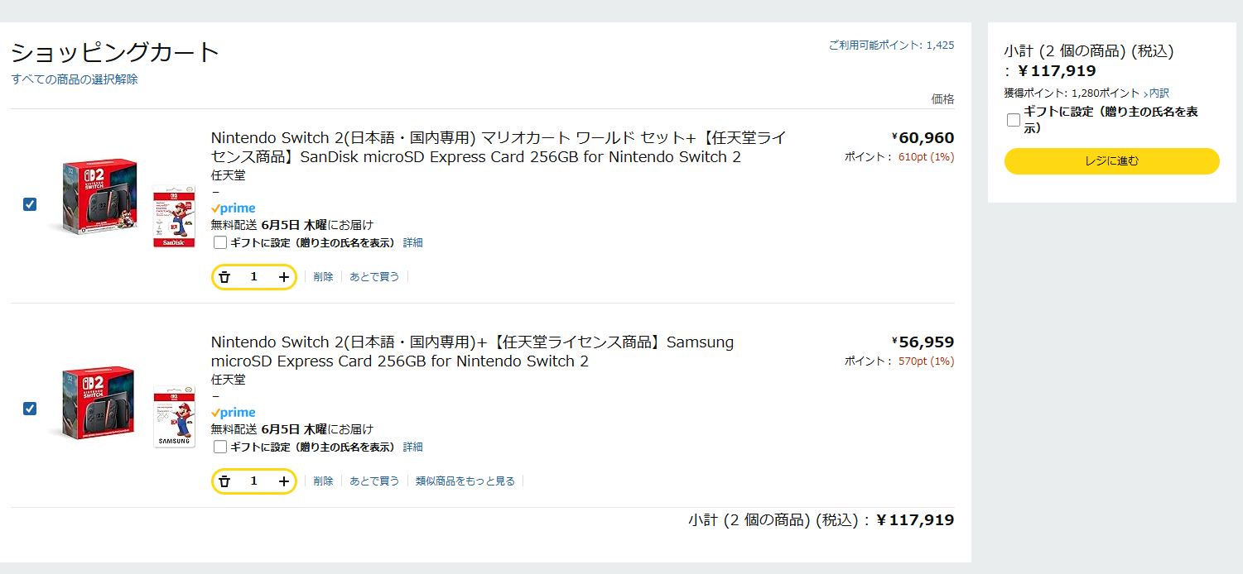Click 削除 for the Mario Kart set

(x=323, y=277)
